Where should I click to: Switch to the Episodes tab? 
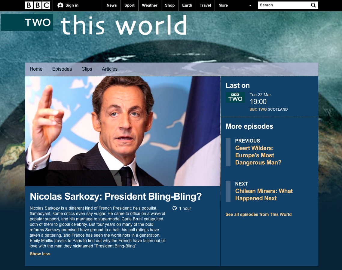coord(62,69)
